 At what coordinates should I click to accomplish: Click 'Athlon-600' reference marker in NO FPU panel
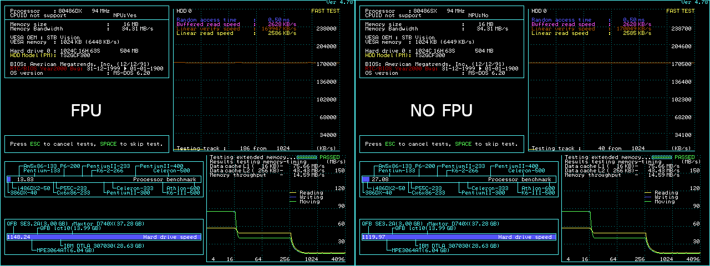[x=537, y=188]
